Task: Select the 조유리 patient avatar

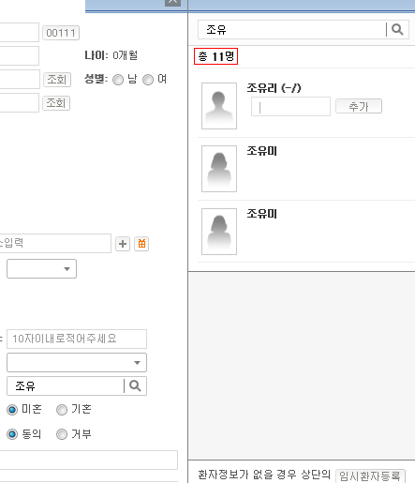Action: click(x=219, y=106)
